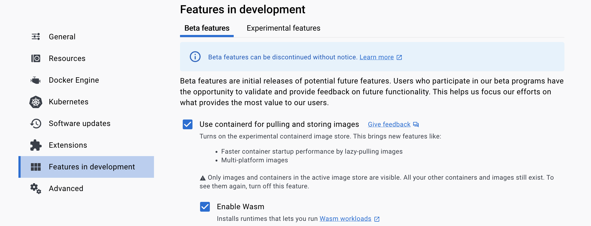Click the Docker Engine icon
591x226 pixels.
pos(36,80)
